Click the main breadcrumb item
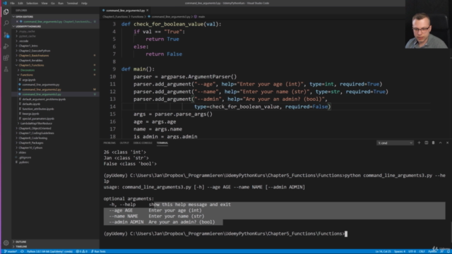 click(x=201, y=17)
